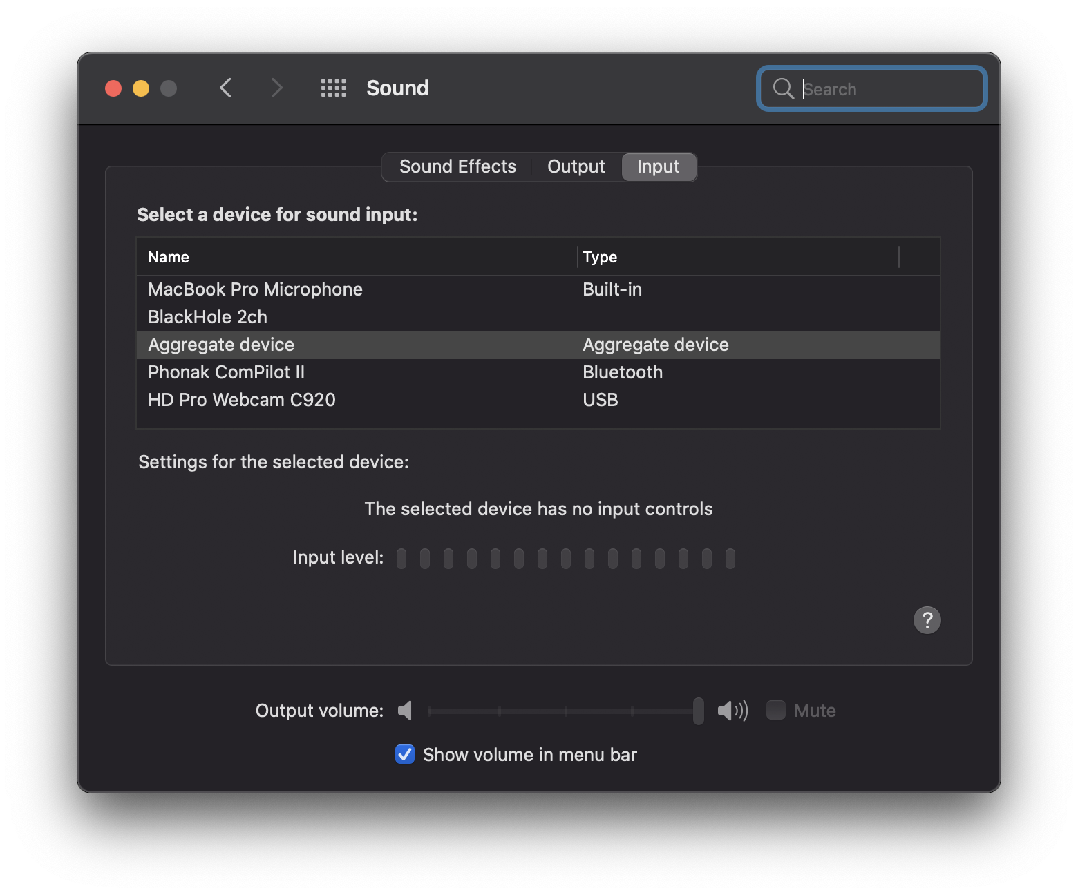Click the Bluetooth type cell

coord(623,372)
